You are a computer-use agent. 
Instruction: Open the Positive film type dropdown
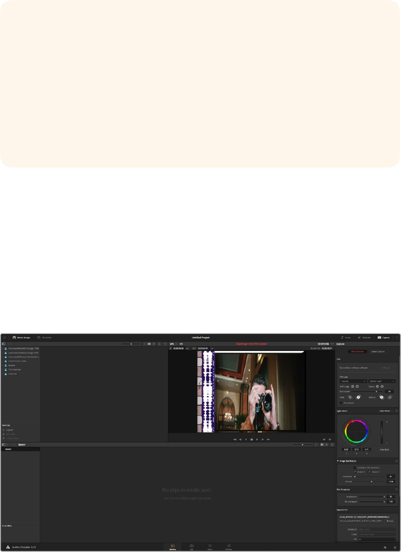(x=353, y=381)
